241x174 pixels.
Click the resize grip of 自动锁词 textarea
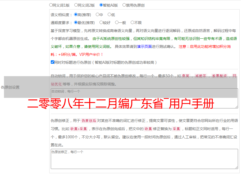[x=237, y=107]
